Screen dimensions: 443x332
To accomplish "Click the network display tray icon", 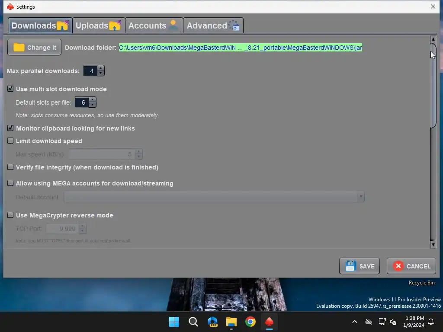I will [x=382, y=322].
